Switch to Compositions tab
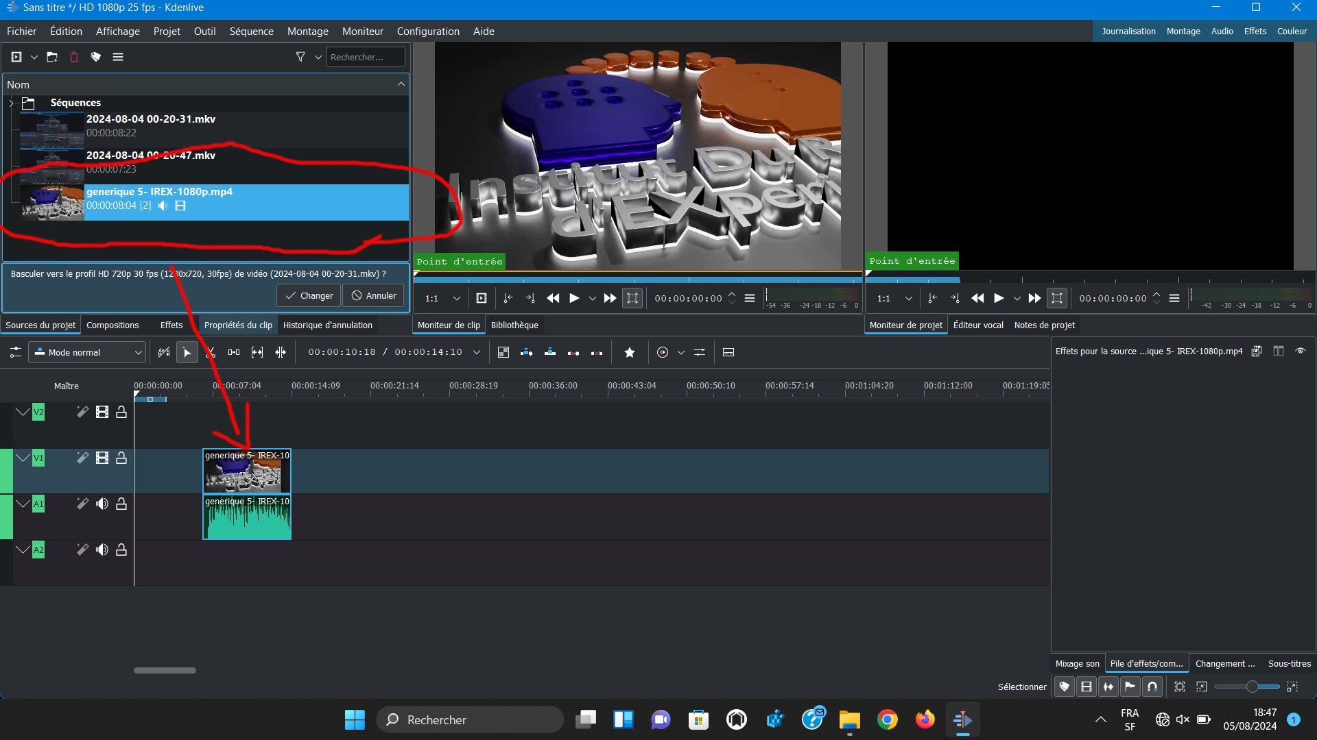The width and height of the screenshot is (1317, 740). pos(112,325)
